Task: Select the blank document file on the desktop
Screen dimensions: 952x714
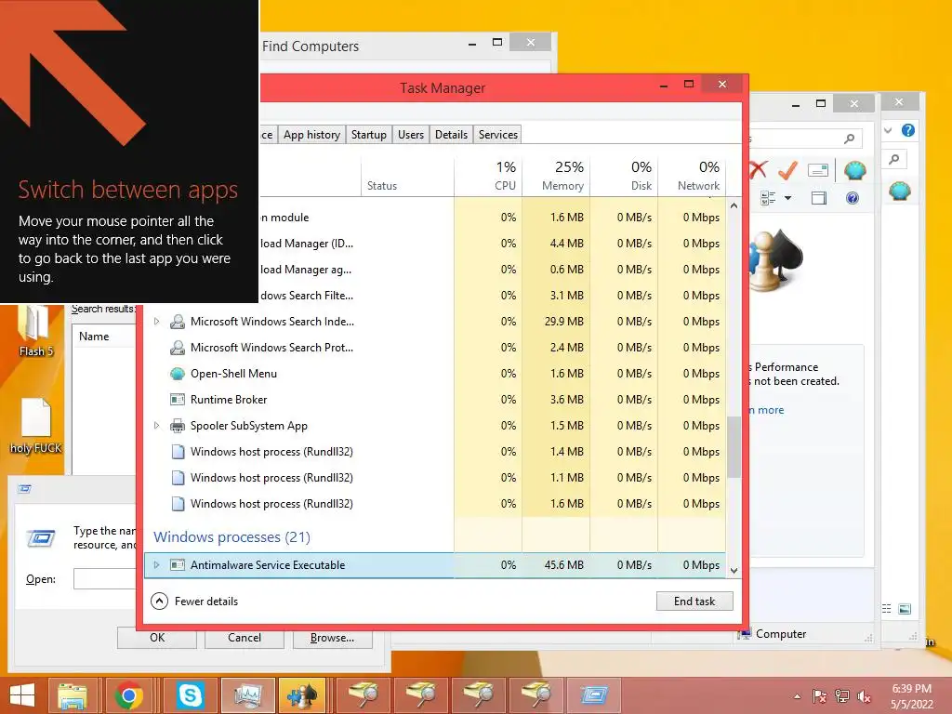Action: 36,426
